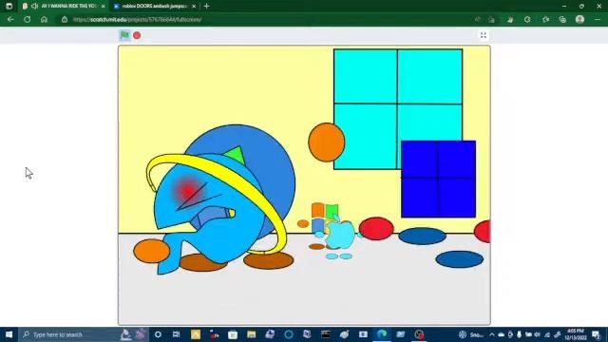Click the browser extensions icon
Viewport: 608px width, 342px height.
click(527, 19)
